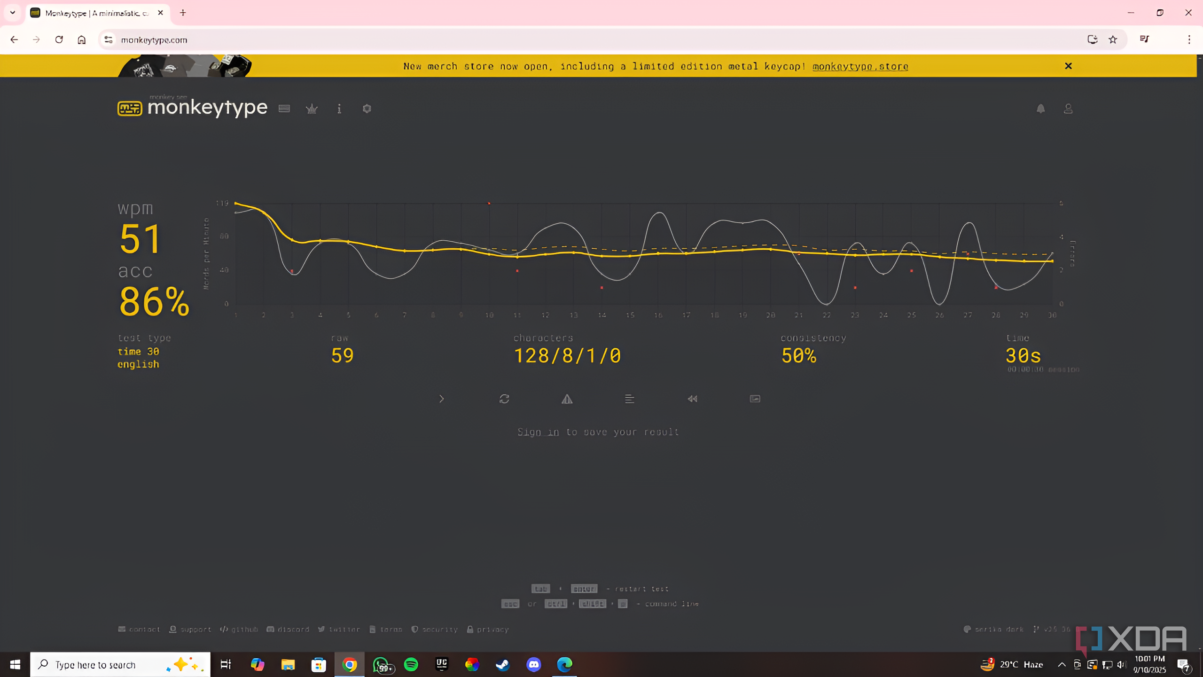Viewport: 1203px width, 677px height.
Task: Practice missed words via warning triangle icon
Action: (567, 399)
